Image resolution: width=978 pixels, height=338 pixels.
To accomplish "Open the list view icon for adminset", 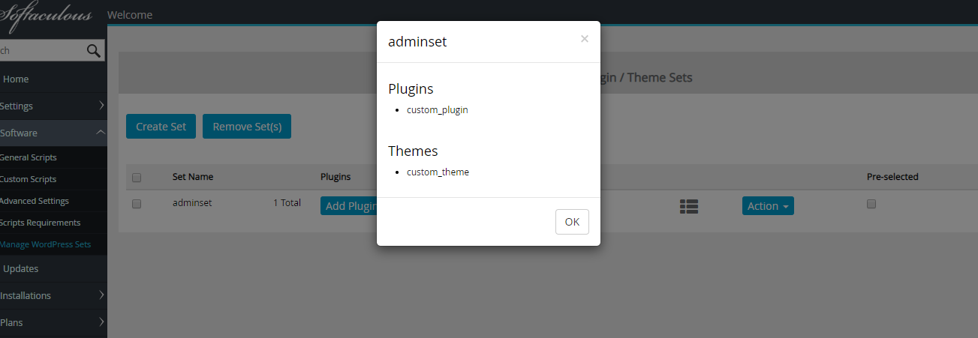I will pyautogui.click(x=689, y=206).
